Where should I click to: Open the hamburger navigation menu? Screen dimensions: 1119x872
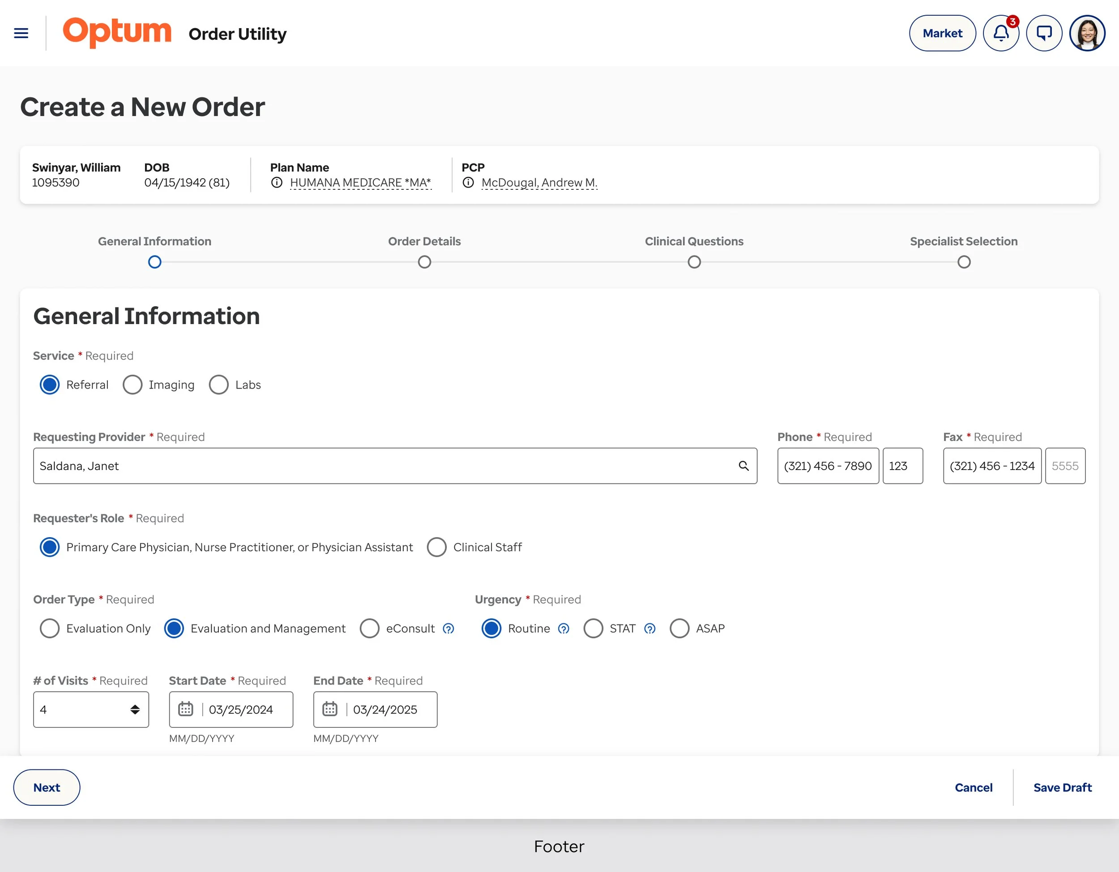pyautogui.click(x=21, y=33)
